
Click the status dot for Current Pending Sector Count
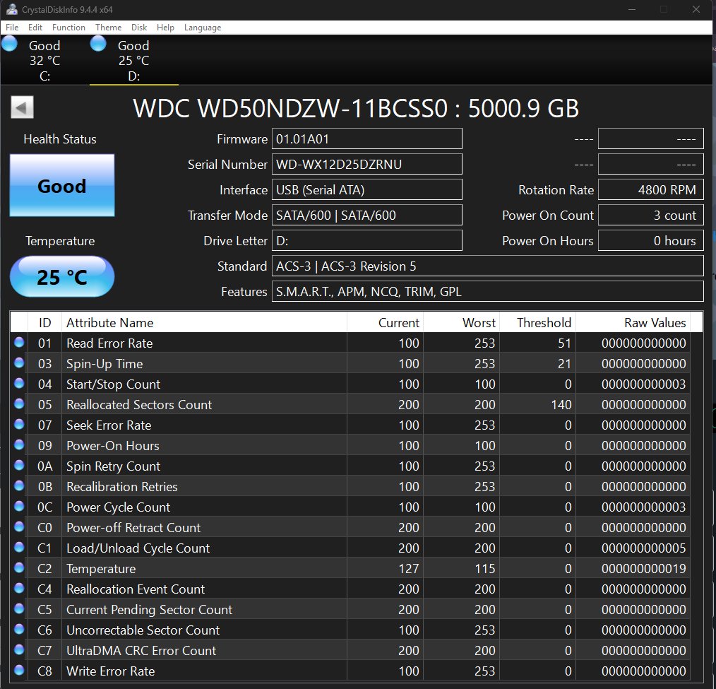pyautogui.click(x=19, y=608)
